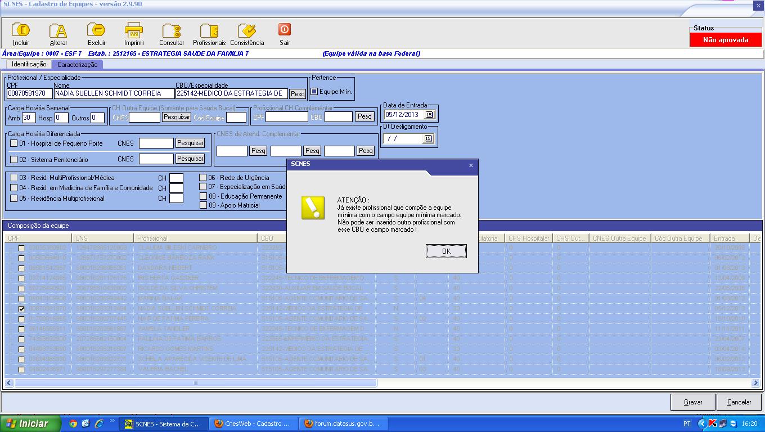Switch to the Caracterização tab

[x=78, y=65]
